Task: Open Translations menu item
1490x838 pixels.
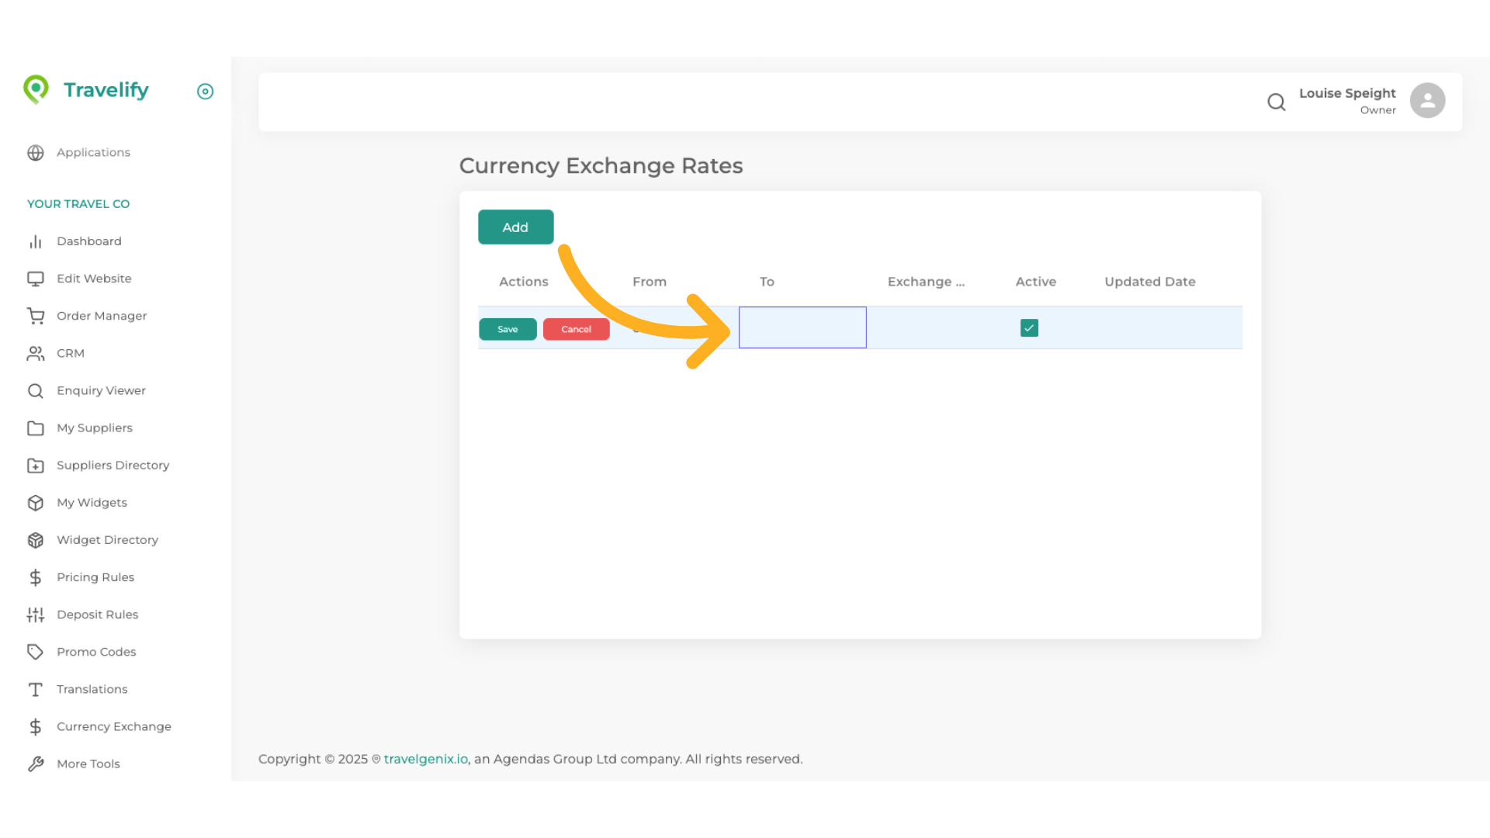Action: [92, 689]
